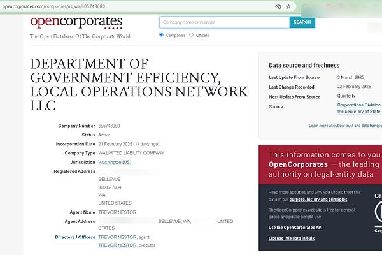Screen dimensions: 382x255
Task: Select the BELLEVUE registered address line
Action: 110,179
